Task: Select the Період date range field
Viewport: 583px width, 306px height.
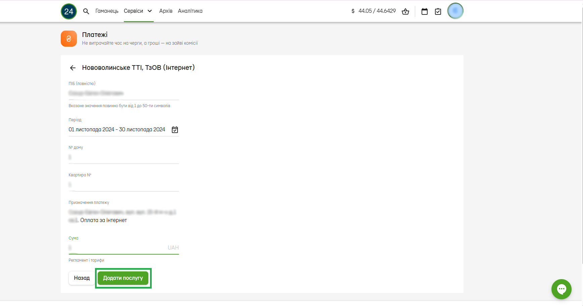Action: click(124, 130)
